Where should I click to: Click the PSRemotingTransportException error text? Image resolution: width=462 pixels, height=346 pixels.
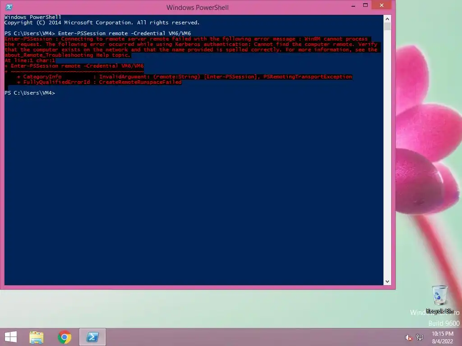308,77
